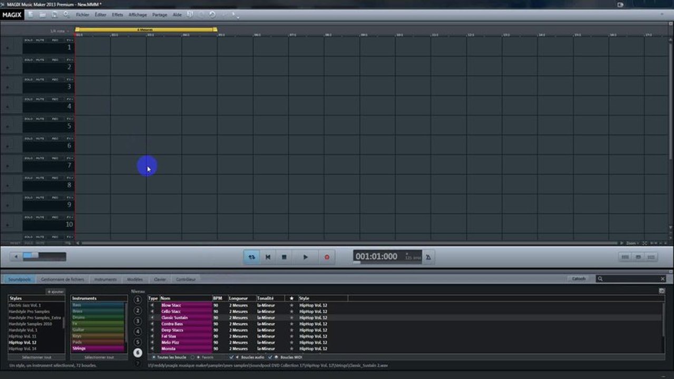Viewport: 674px width, 379px height.
Task: Click the volume slider left of transport
Action: pyautogui.click(x=44, y=257)
